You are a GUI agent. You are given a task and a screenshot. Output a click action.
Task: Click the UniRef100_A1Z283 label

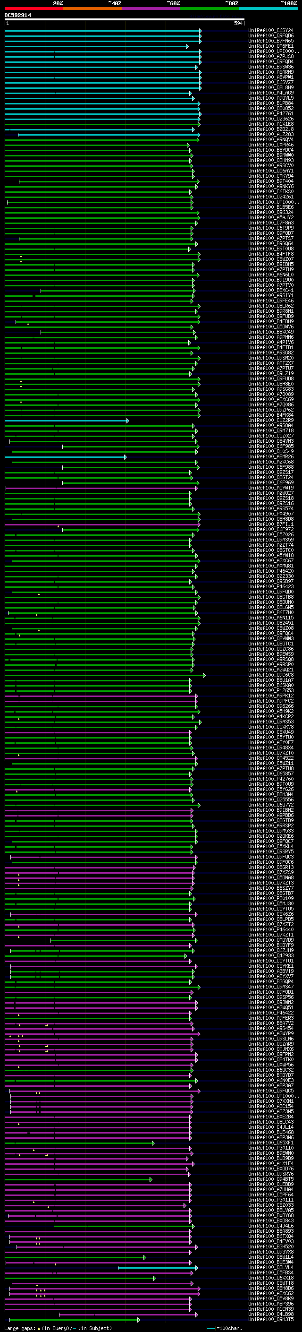point(271,135)
